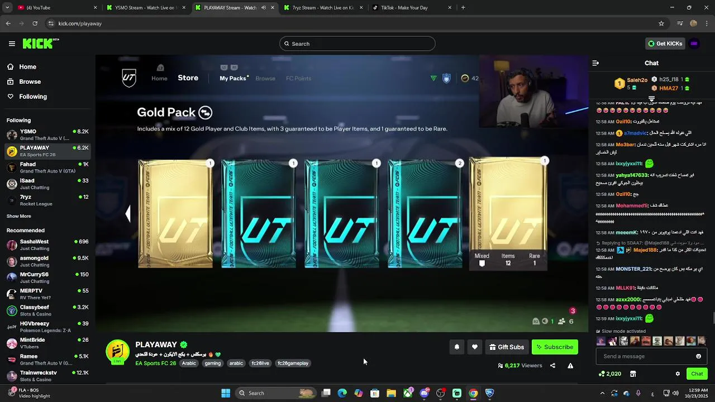Follow PLAYAWAY with the heart icon
The height and width of the screenshot is (402, 715).
475,347
